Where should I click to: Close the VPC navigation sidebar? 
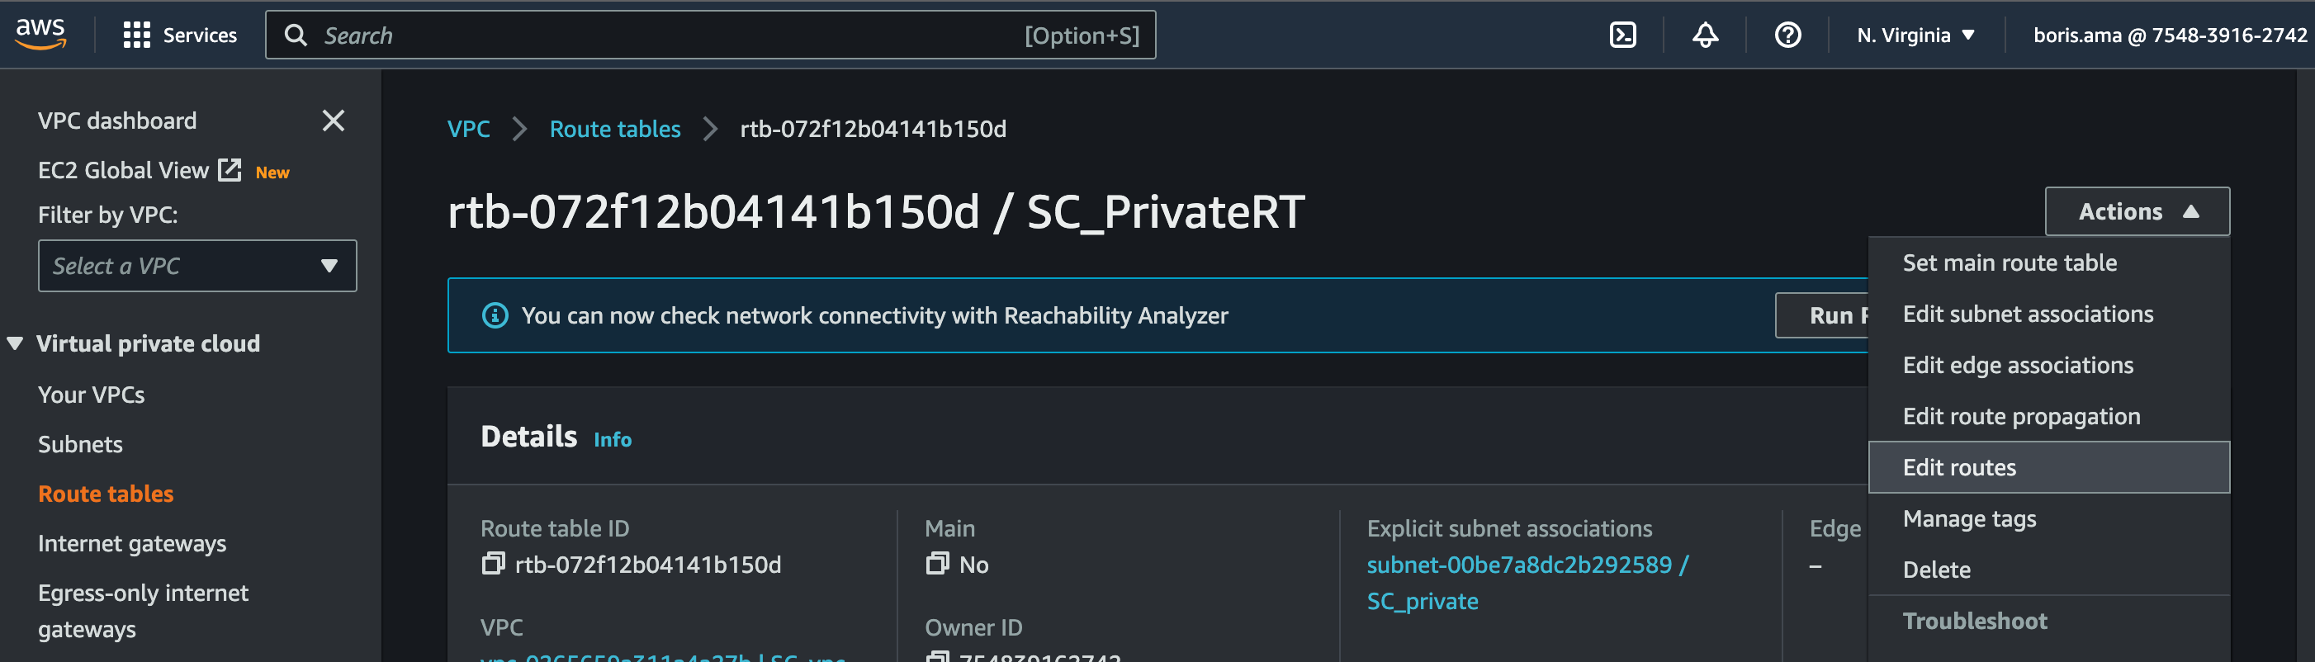point(334,121)
